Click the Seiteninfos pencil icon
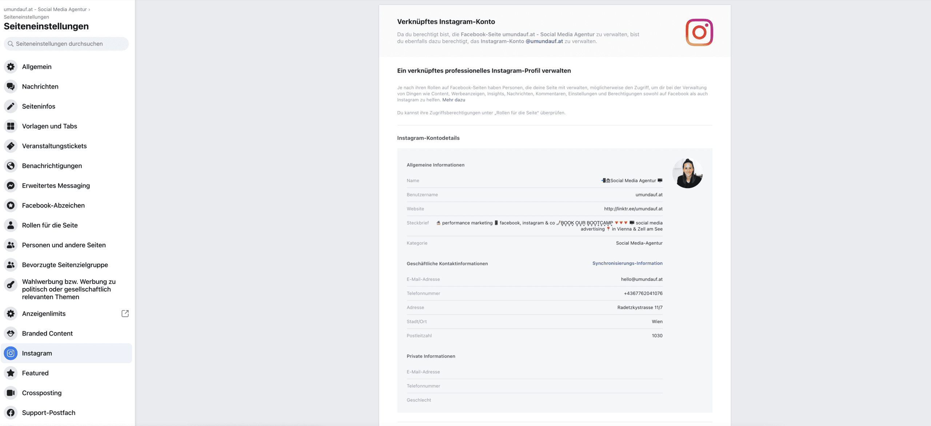This screenshot has width=931, height=426. pyautogui.click(x=11, y=106)
